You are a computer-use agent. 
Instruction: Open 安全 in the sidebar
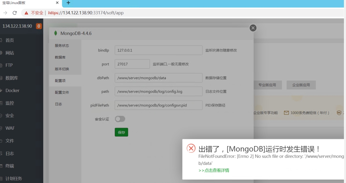coord(9,116)
